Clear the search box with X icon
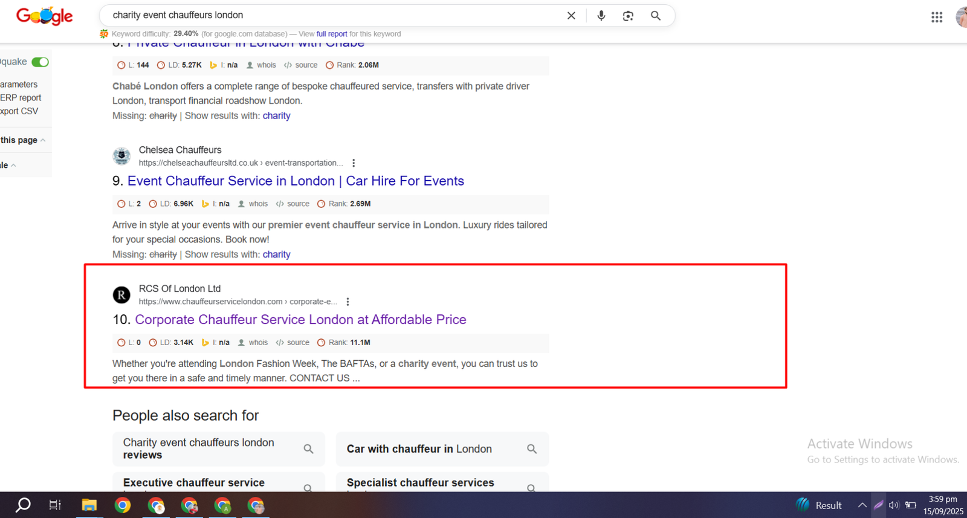Screen dimensions: 967x518 point(571,16)
